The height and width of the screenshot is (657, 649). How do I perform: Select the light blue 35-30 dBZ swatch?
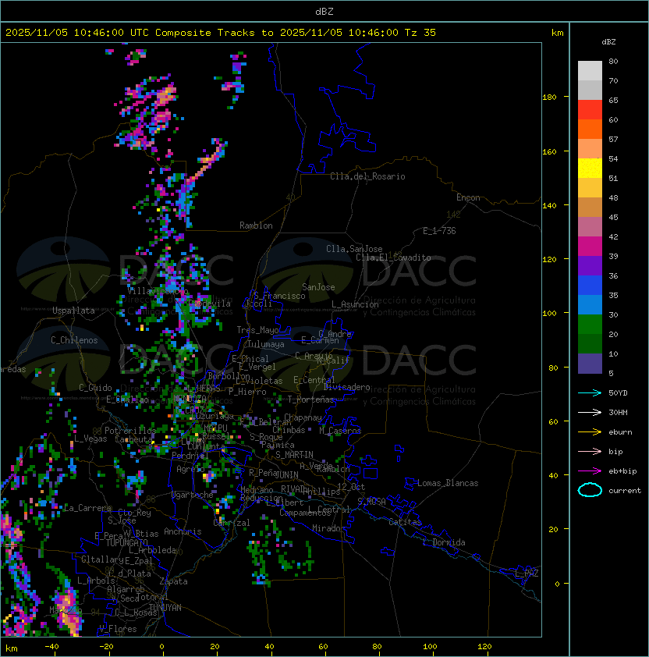tap(590, 304)
